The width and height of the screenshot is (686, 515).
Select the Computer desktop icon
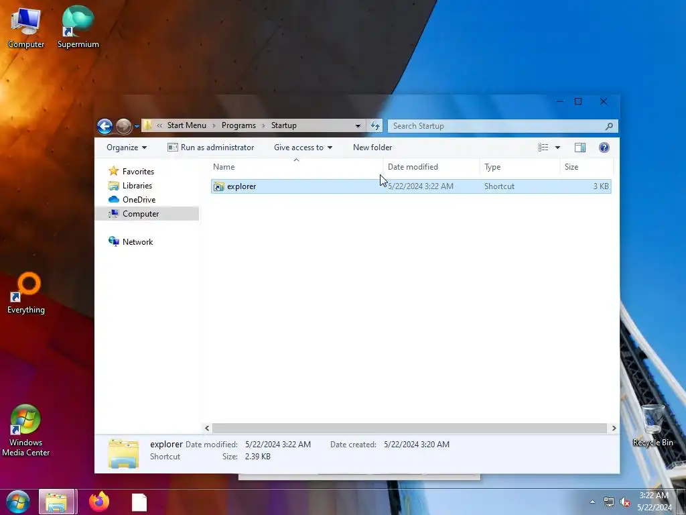click(x=26, y=28)
